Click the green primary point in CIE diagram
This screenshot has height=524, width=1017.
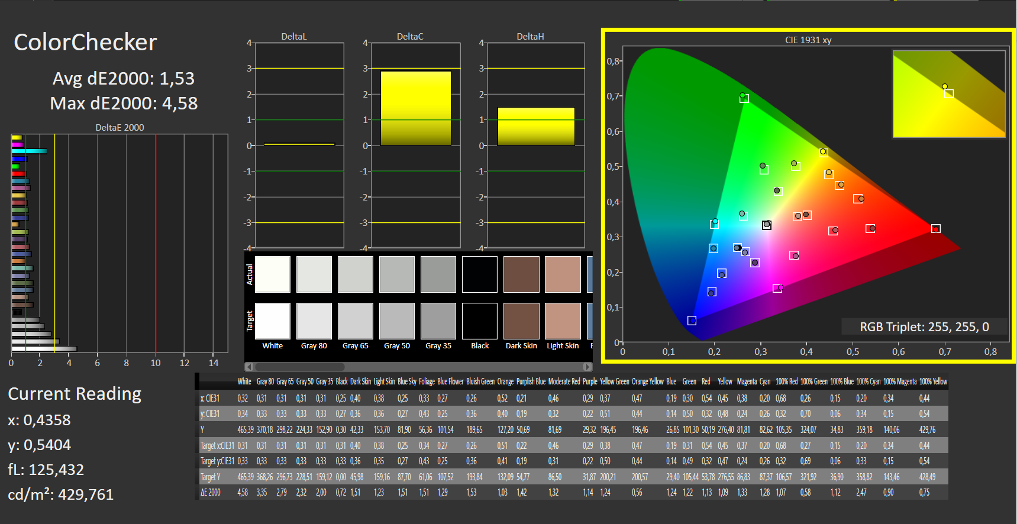click(x=742, y=96)
